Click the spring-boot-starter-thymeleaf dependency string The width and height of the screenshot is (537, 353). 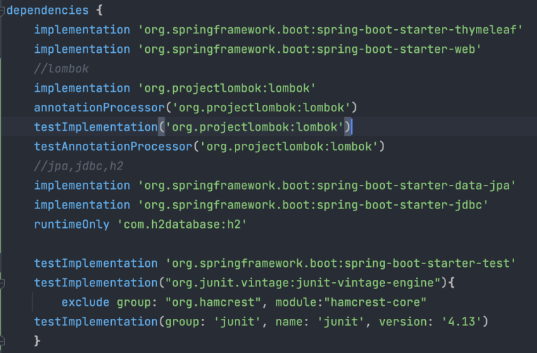tap(330, 30)
